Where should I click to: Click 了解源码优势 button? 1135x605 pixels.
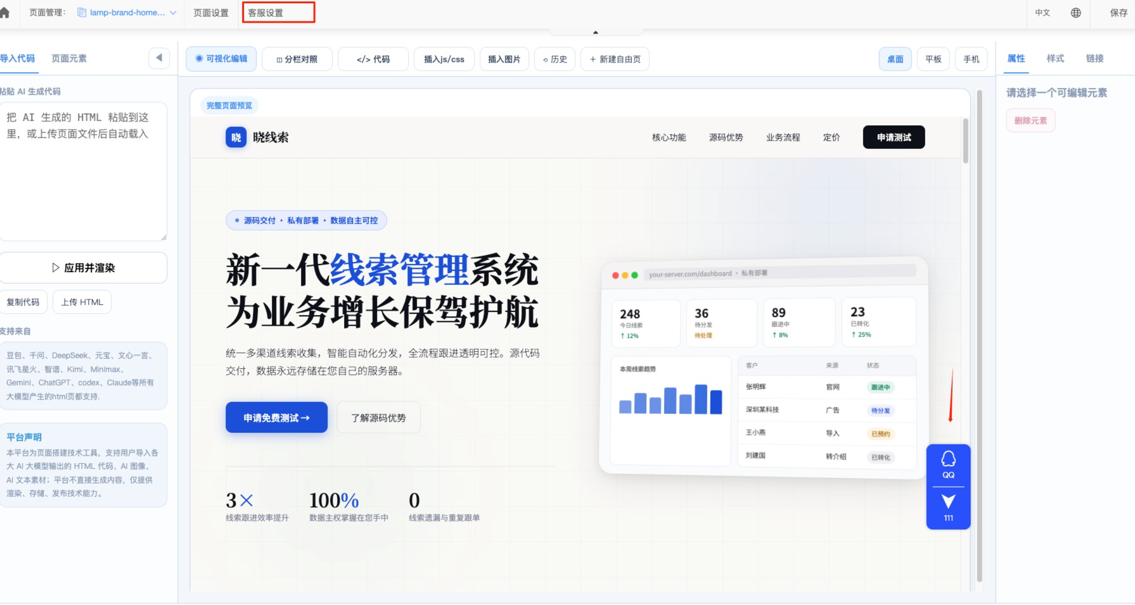378,418
